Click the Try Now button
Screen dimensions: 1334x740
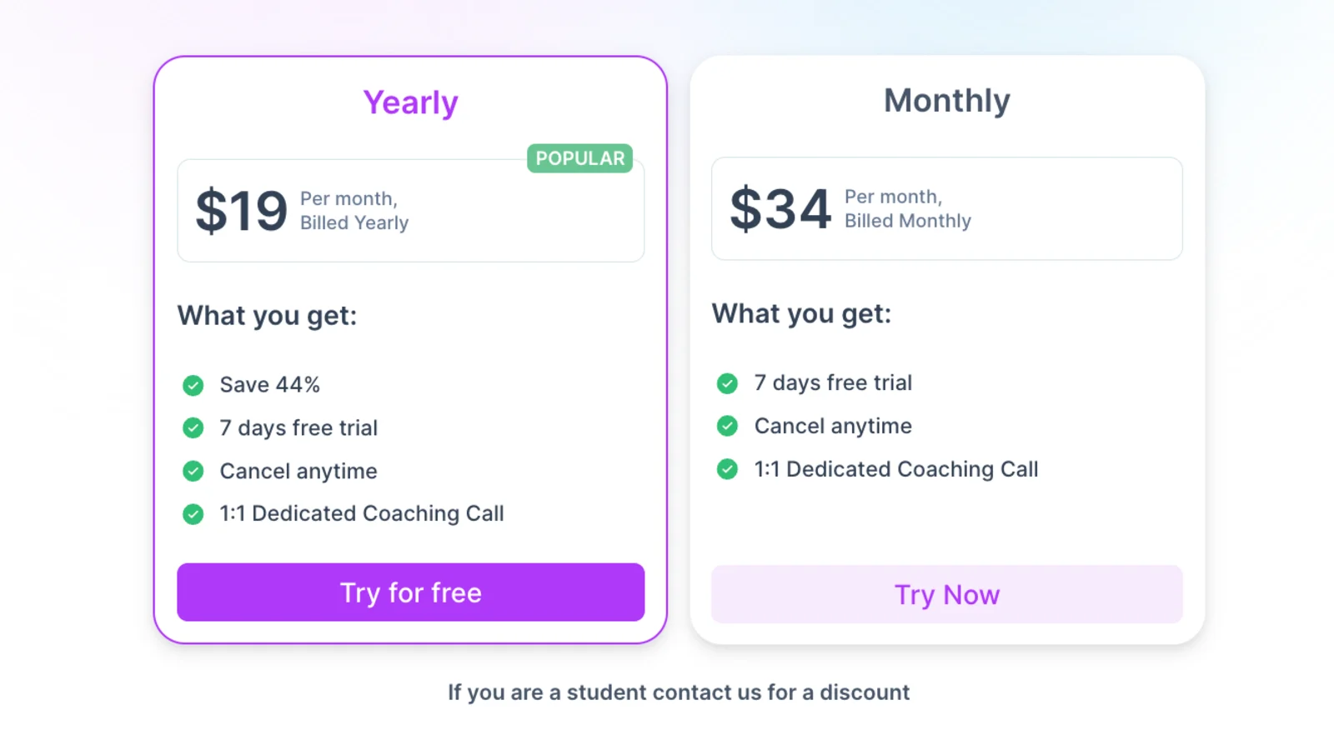tap(946, 594)
